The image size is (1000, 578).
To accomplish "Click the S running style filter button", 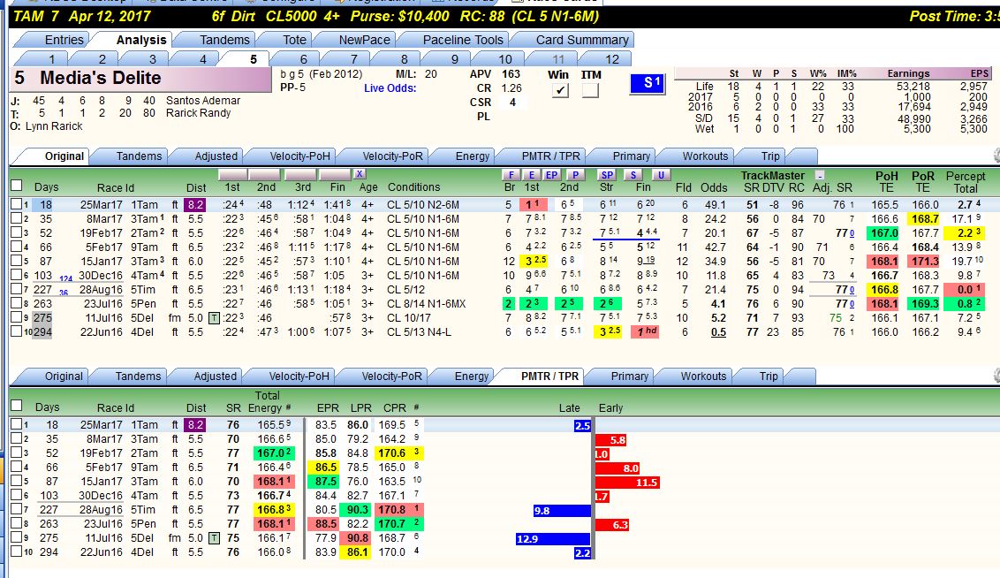I will coord(633,175).
